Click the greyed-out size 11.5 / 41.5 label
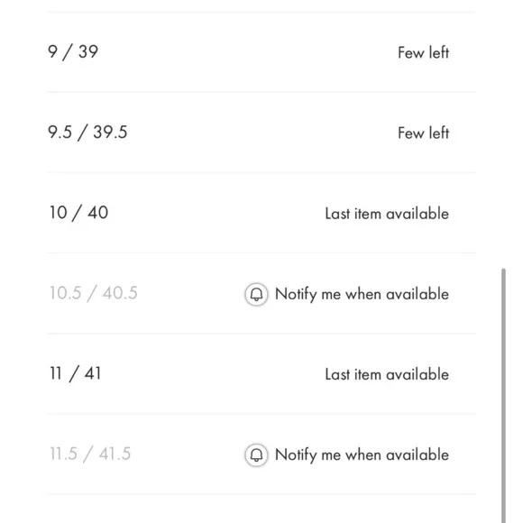Image resolution: width=523 pixels, height=523 pixels. (90, 454)
